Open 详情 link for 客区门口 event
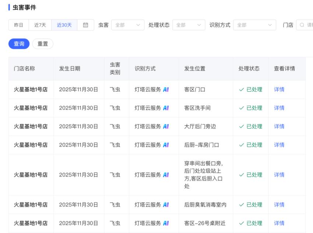This screenshot has width=313, height=233. 279,89
